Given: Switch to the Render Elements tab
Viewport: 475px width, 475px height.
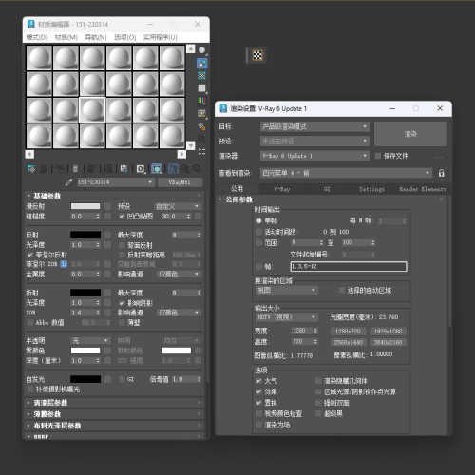Looking at the screenshot, I should (x=423, y=189).
